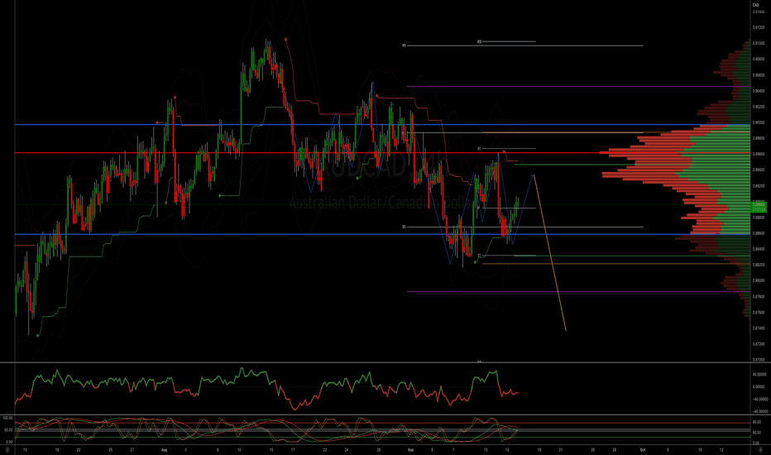Click the 0.91400 price axis label

tap(759, 12)
